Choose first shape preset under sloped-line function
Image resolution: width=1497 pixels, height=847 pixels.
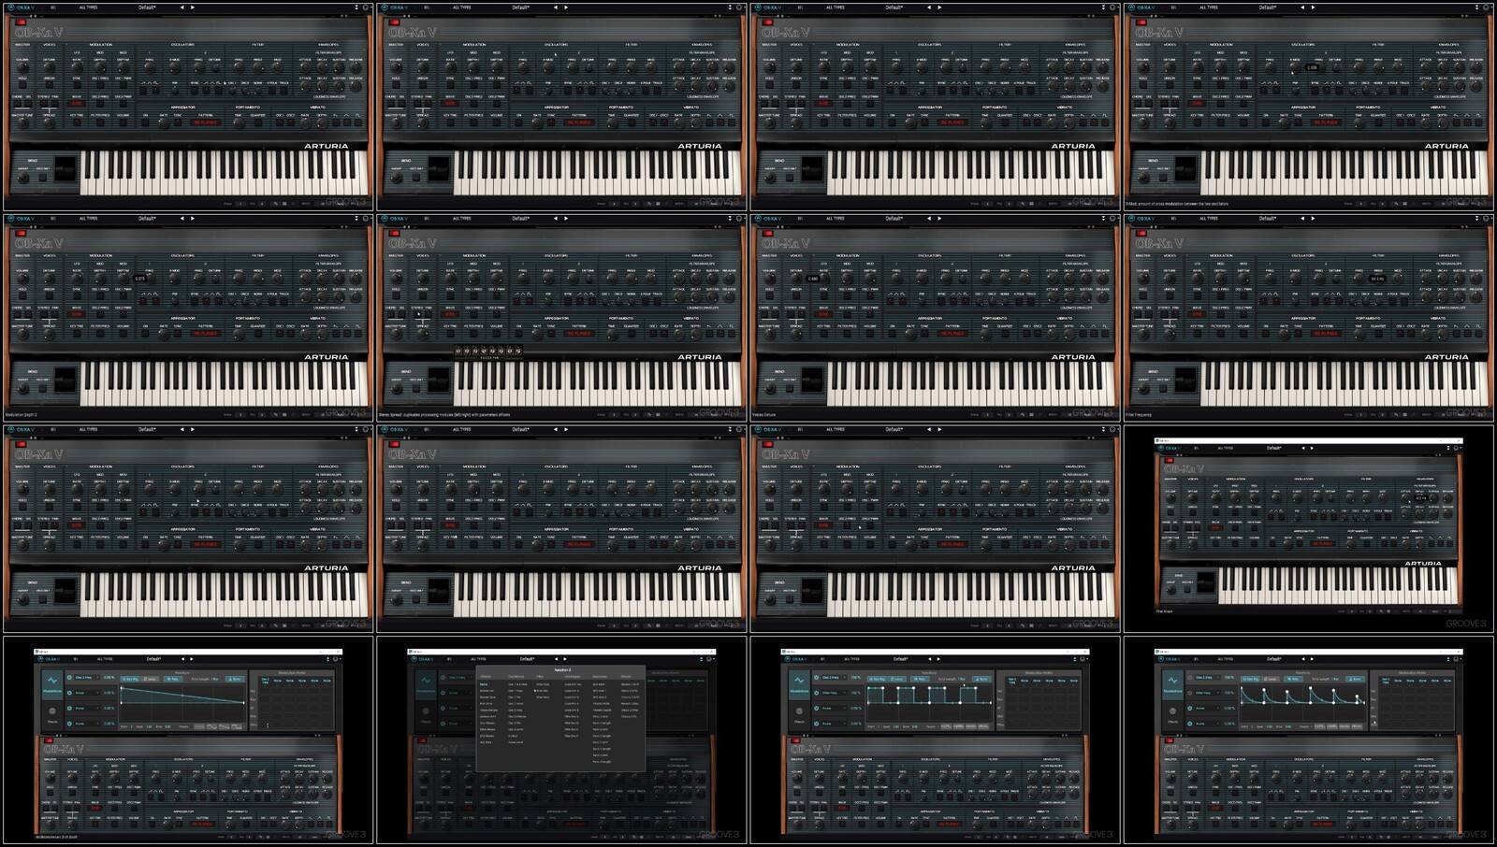198,726
